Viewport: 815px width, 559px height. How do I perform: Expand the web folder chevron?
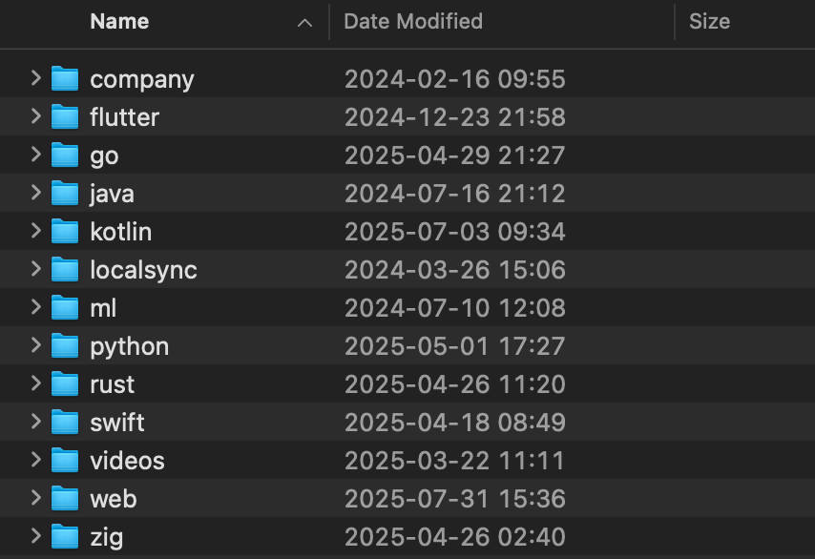pyautogui.click(x=36, y=498)
